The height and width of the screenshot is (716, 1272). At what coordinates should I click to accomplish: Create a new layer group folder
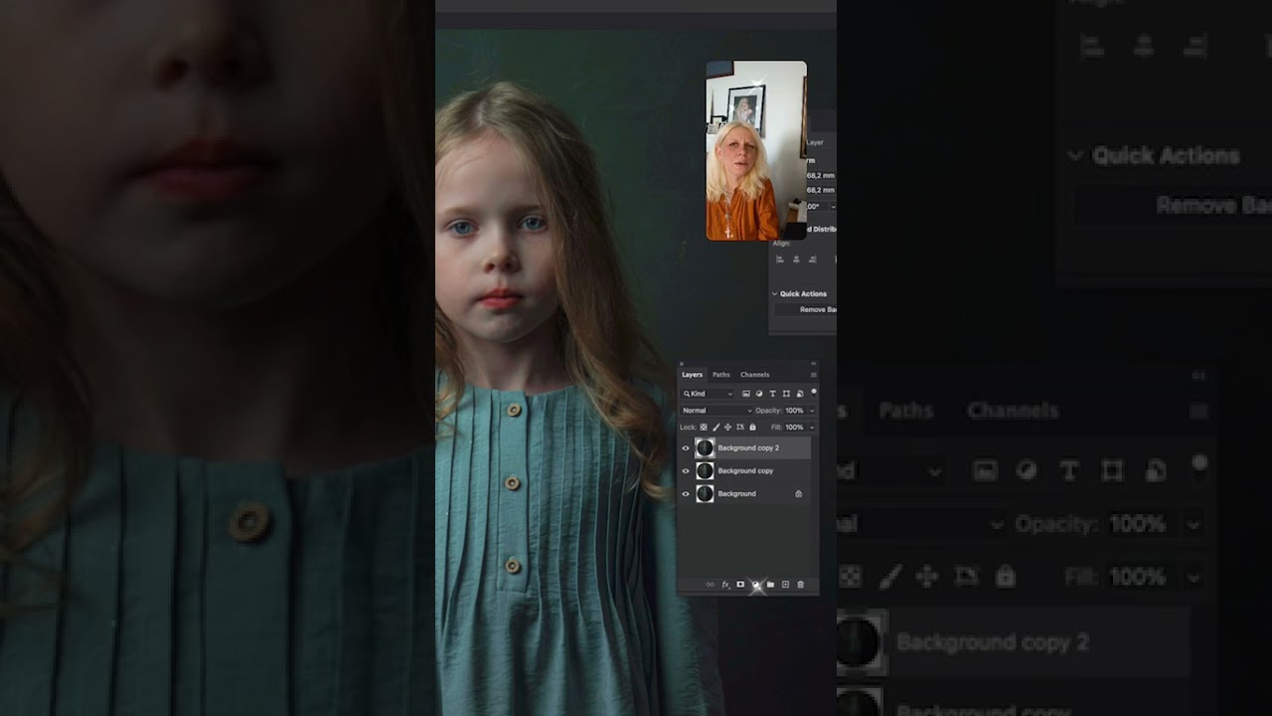tap(770, 585)
